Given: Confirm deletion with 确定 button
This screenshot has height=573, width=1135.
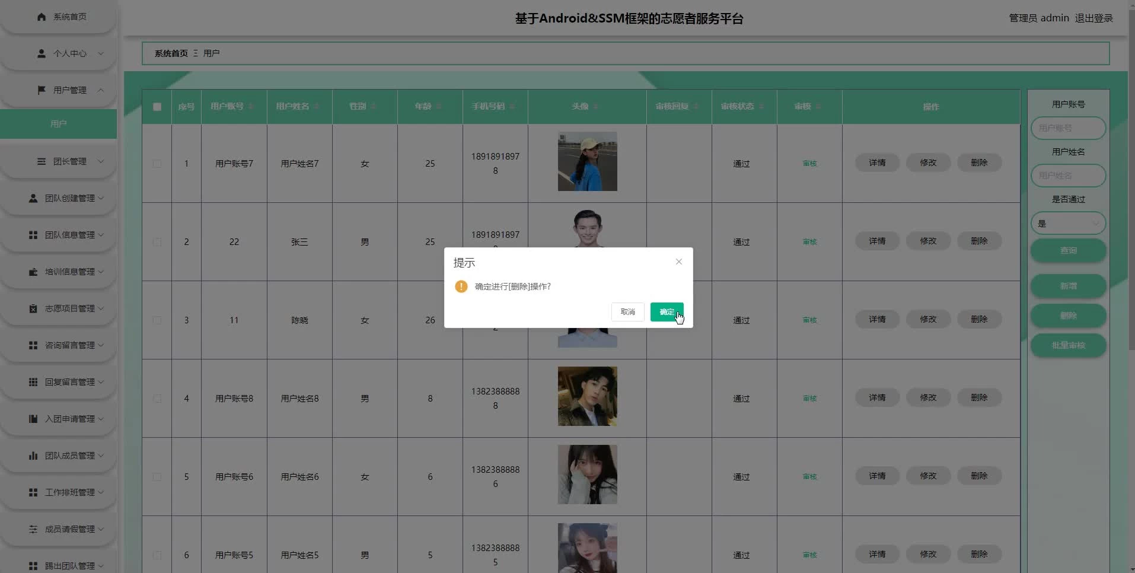Looking at the screenshot, I should point(667,312).
